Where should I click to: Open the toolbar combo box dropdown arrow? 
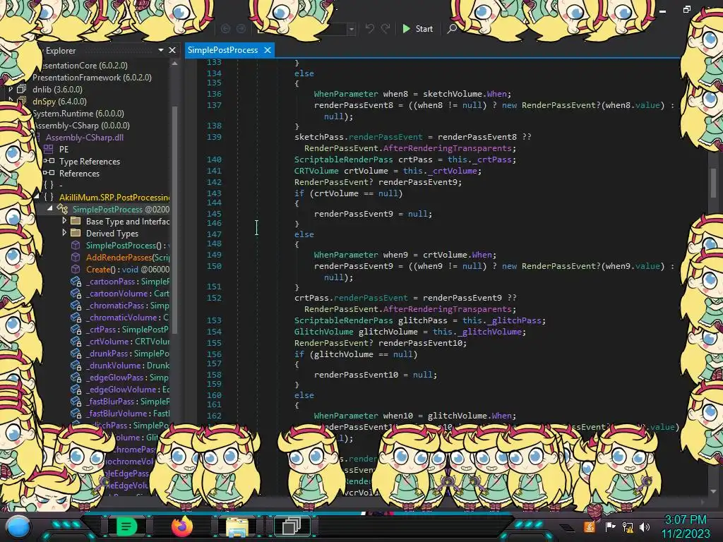(x=352, y=29)
